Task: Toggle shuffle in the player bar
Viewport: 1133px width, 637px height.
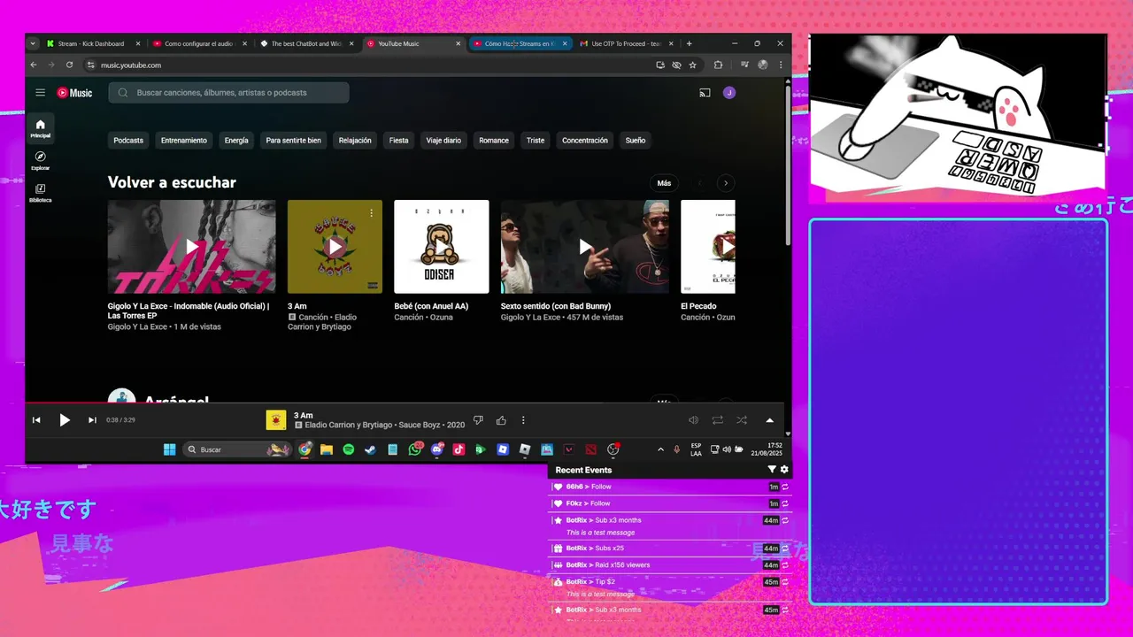Action: [x=742, y=420]
